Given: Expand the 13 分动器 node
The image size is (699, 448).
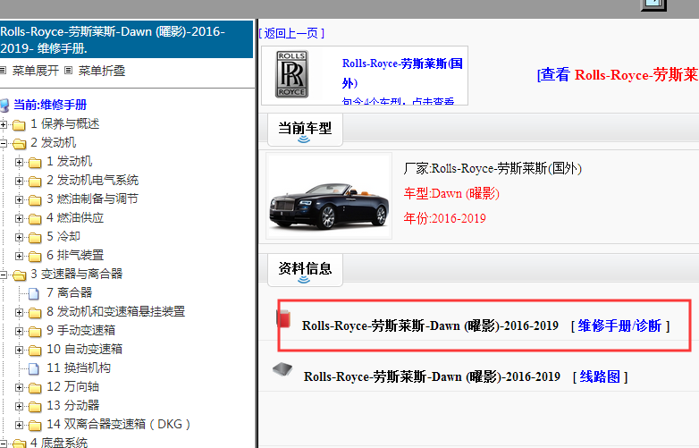Looking at the screenshot, I should pyautogui.click(x=19, y=406).
